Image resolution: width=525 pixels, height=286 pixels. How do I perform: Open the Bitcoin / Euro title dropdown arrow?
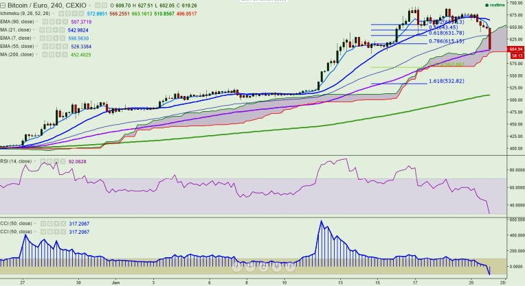coord(89,5)
